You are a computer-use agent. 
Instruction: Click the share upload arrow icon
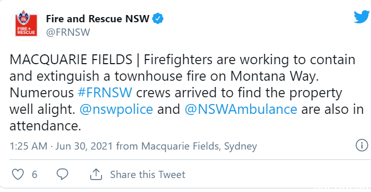point(96,174)
